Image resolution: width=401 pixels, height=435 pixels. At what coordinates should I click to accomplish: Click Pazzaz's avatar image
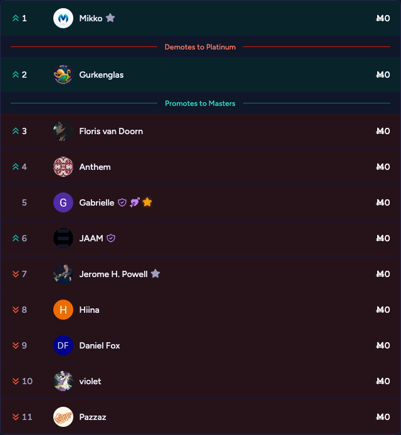(x=63, y=417)
